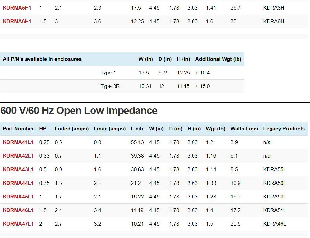
Task: Click the 'Watts Loss' column header
Action: 244,129
